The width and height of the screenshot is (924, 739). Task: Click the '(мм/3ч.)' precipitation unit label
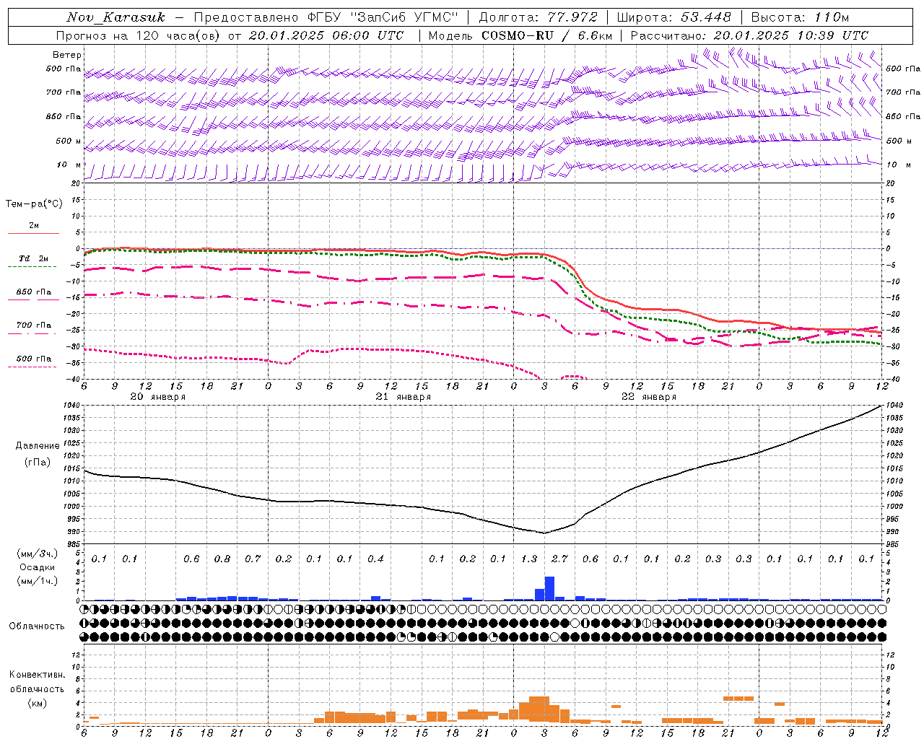(36, 554)
